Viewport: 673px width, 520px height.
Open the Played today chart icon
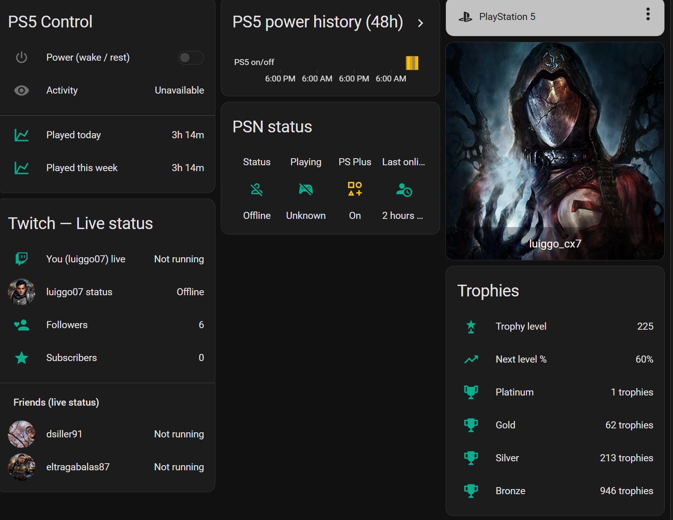point(22,135)
